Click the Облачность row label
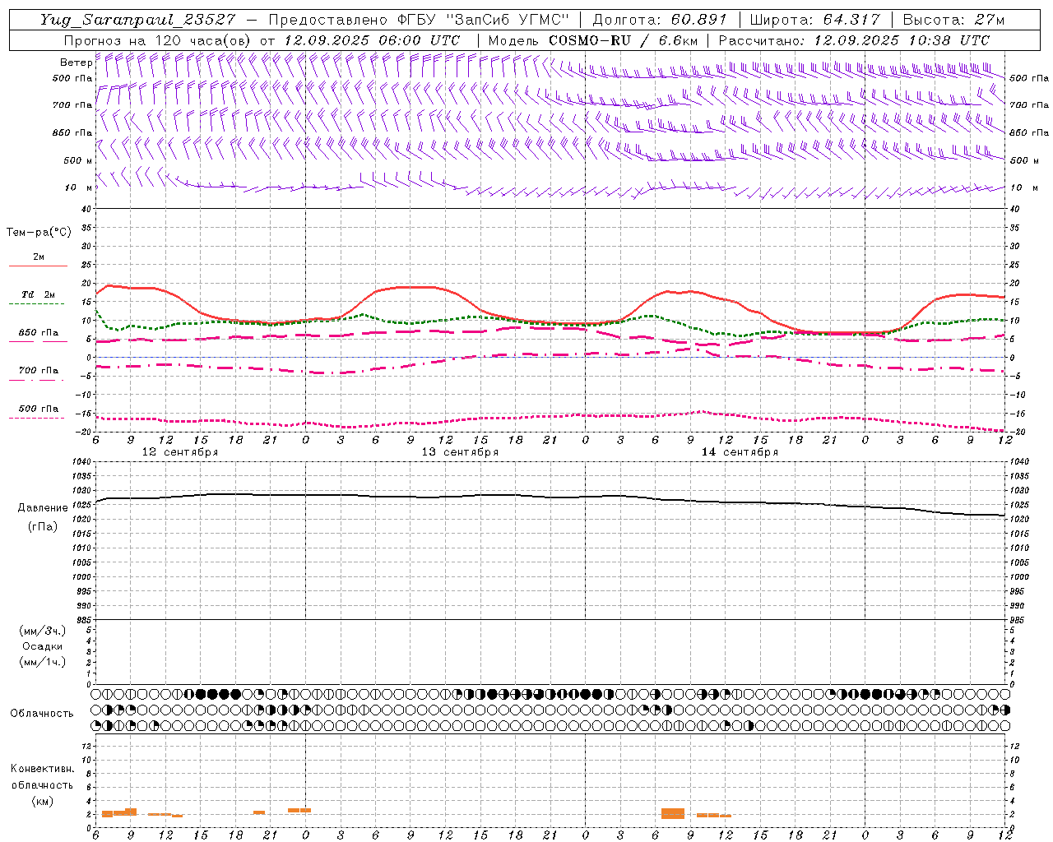 (x=42, y=713)
